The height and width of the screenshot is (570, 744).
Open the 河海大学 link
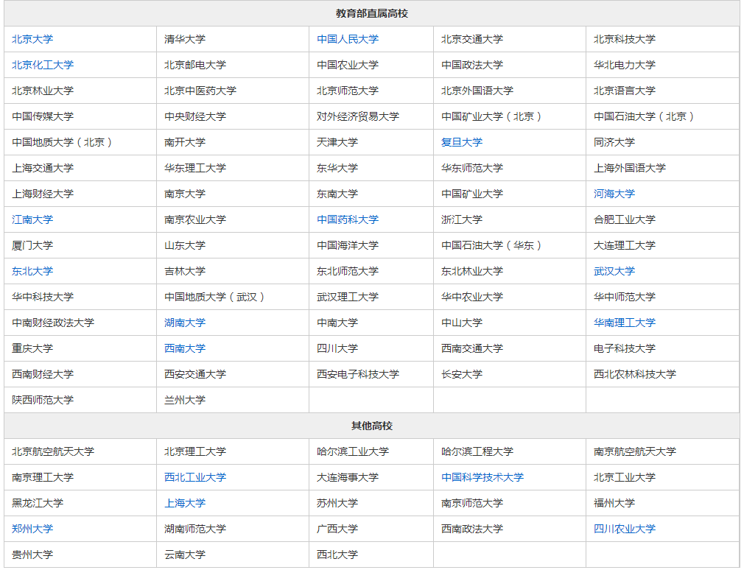[614, 194]
